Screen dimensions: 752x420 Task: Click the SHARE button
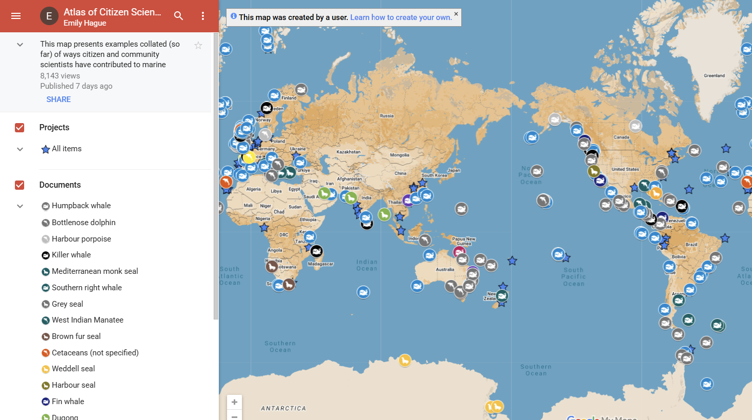[59, 99]
